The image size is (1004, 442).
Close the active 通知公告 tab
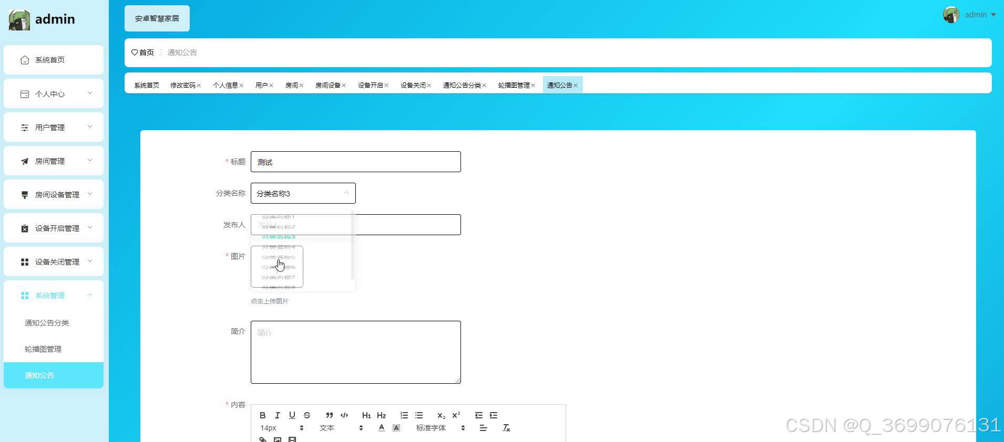[x=576, y=86]
